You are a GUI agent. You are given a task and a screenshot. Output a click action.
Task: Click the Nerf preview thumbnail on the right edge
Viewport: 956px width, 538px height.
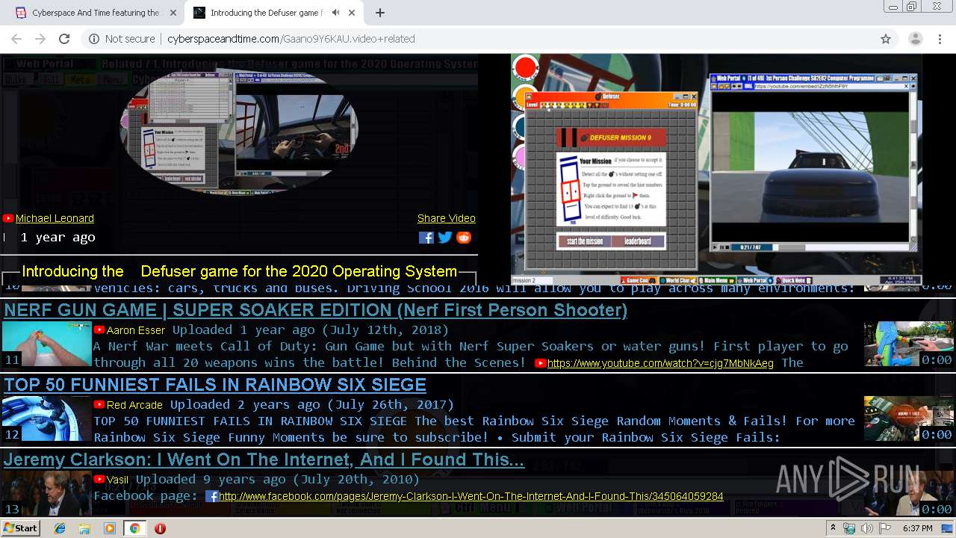click(x=908, y=344)
